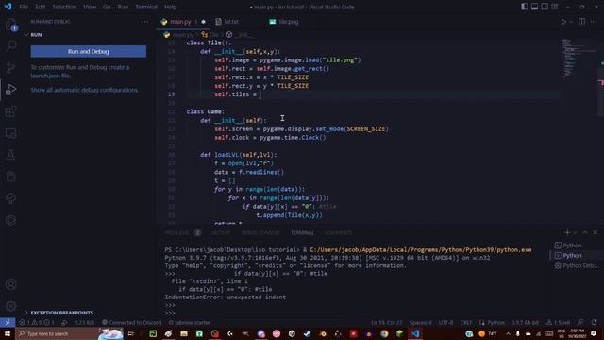
Task: Click the new terminal plus icon
Action: (566, 232)
